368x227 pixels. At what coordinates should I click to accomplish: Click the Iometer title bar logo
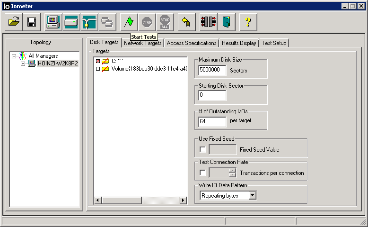pos(6,6)
